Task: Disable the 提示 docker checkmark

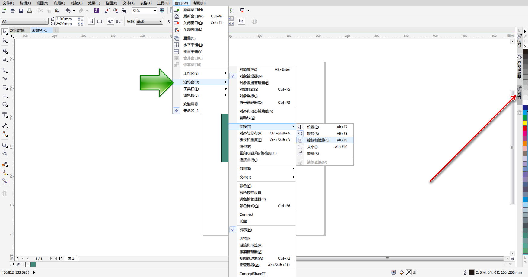Action: click(x=246, y=229)
